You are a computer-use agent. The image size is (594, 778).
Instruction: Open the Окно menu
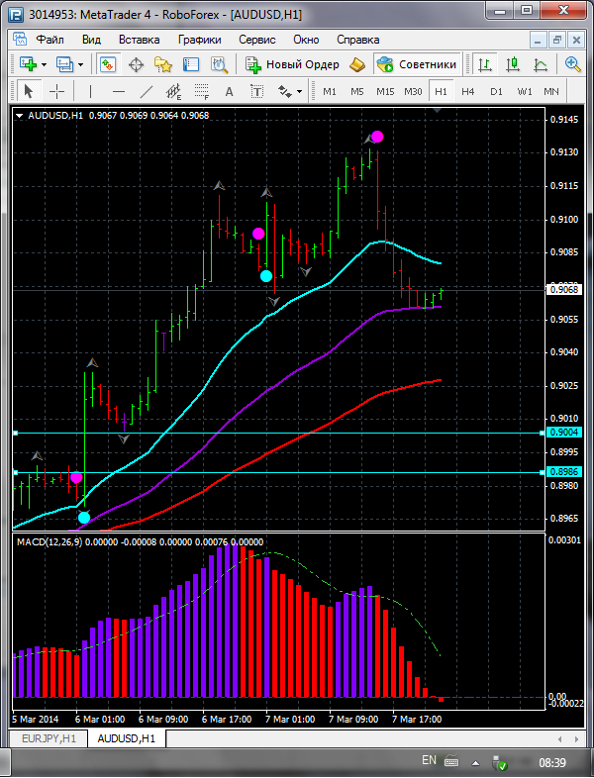pyautogui.click(x=306, y=40)
